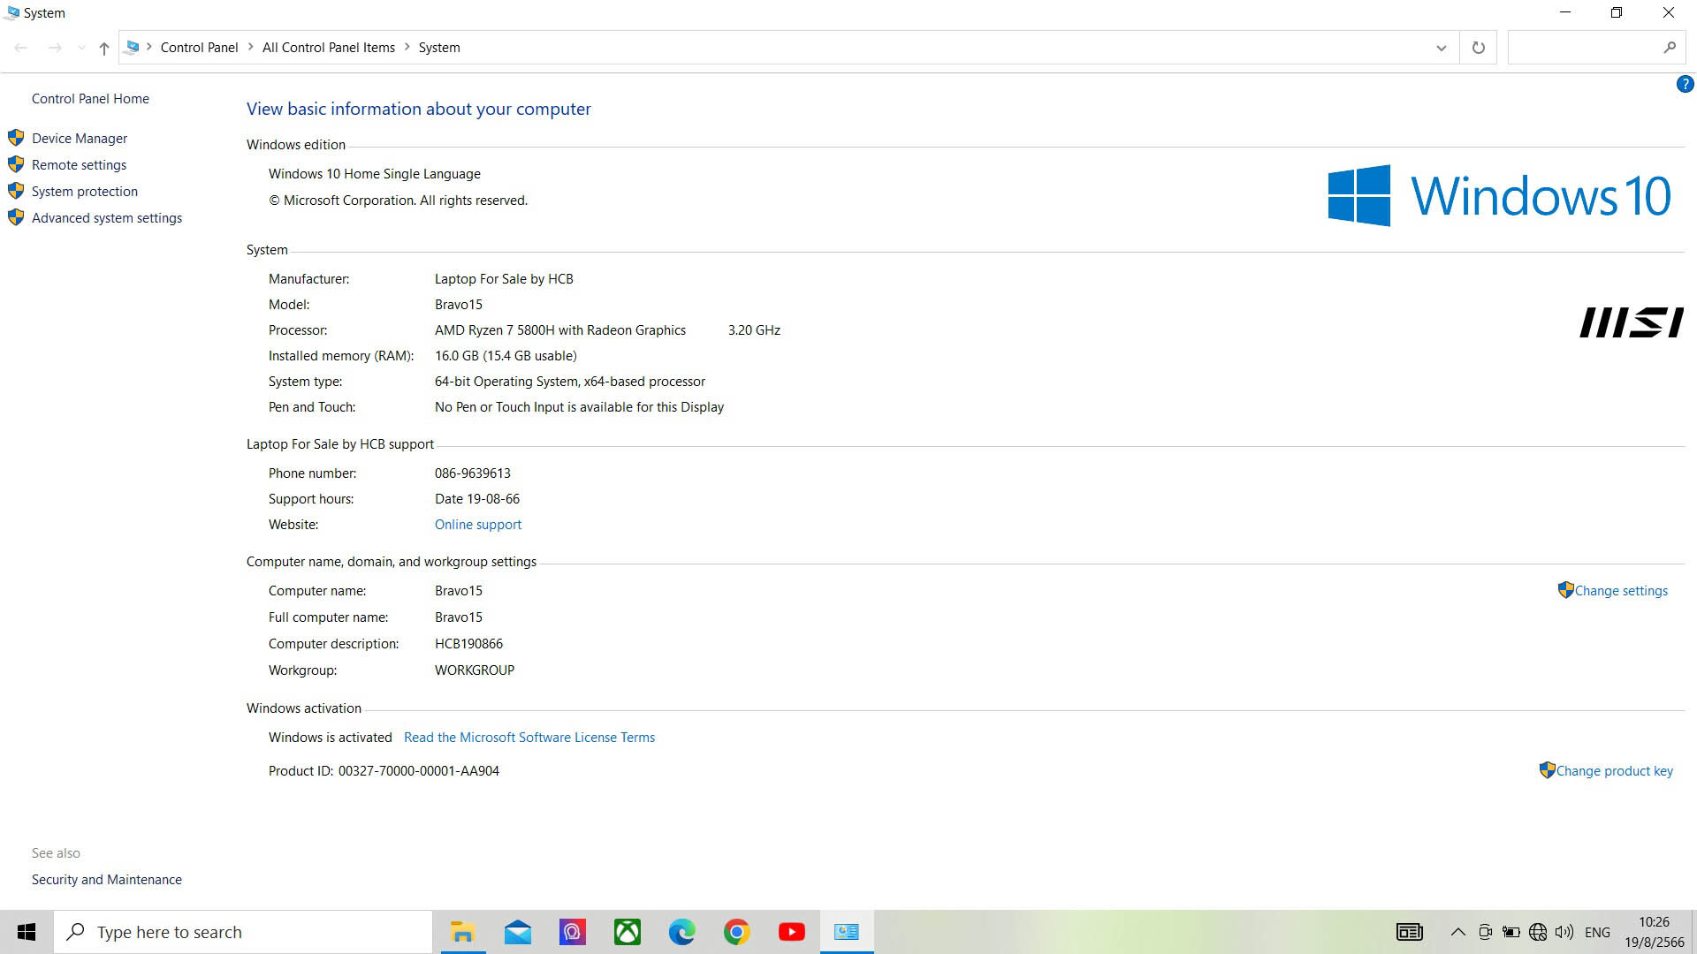Select Control Panel breadcrumb
1697x954 pixels.
point(199,48)
